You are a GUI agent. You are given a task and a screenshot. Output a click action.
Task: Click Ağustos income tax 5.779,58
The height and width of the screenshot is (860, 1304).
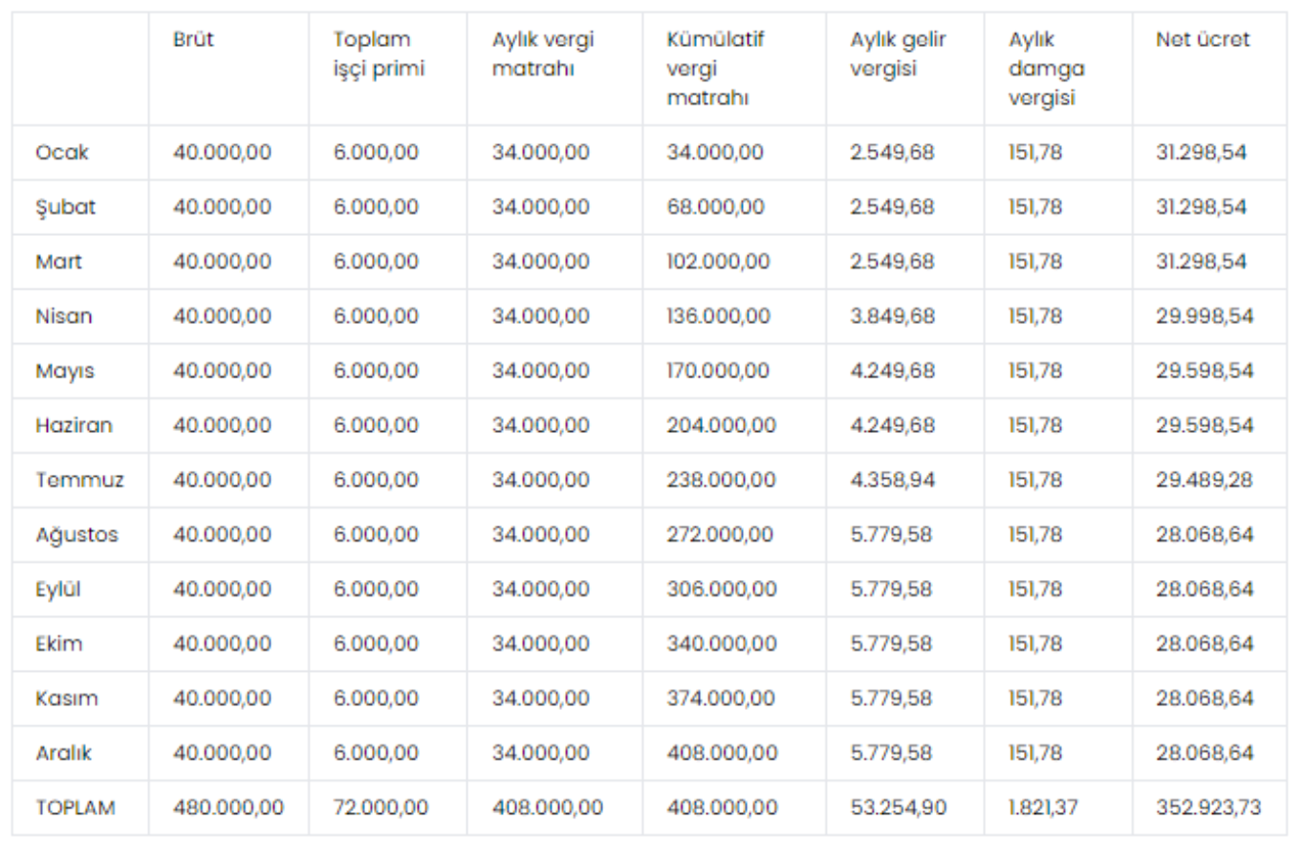[x=891, y=534]
